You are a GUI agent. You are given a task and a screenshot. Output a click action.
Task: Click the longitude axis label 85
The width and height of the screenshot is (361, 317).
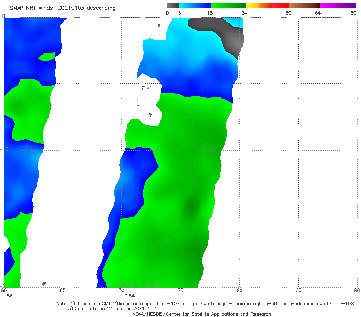click(298, 290)
